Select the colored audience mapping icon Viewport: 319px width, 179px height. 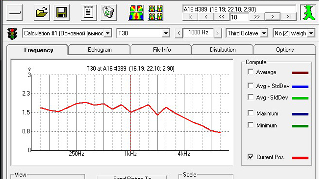[136, 13]
